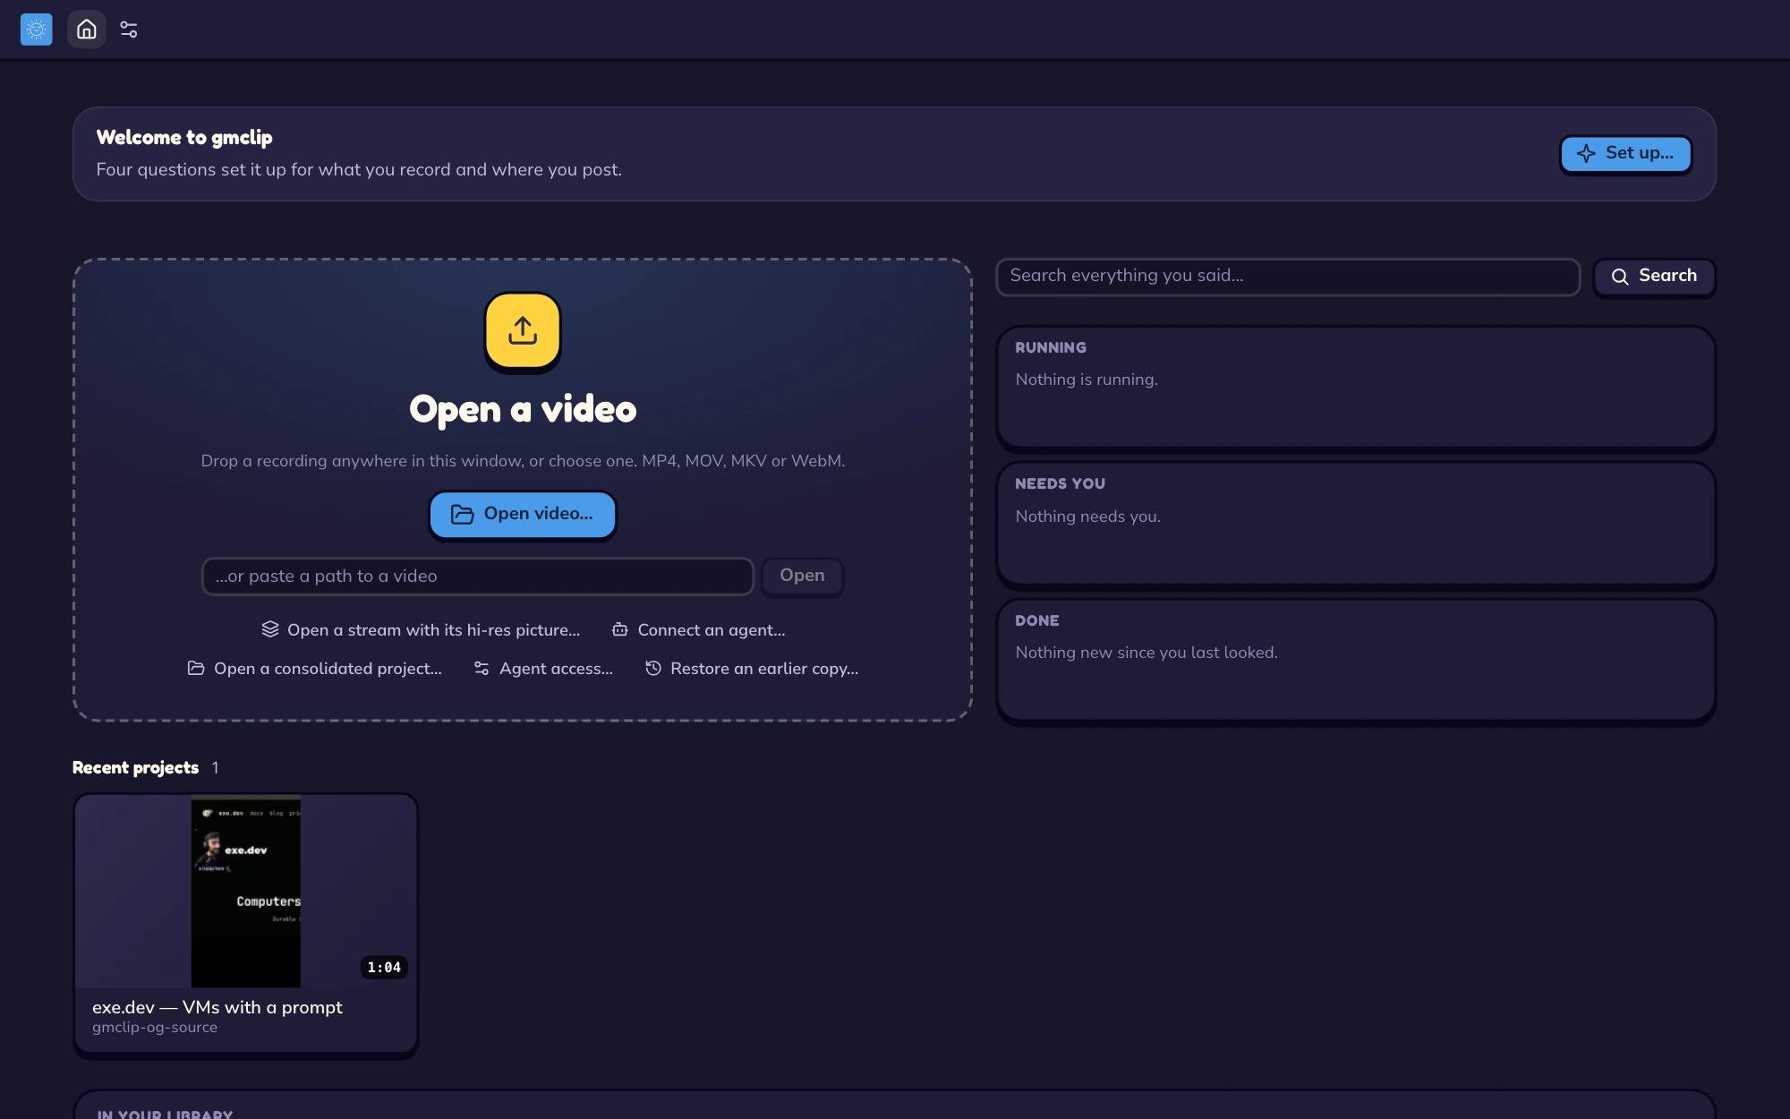Click the gmclip-og-source subtitle text
Viewport: 1790px width, 1119px height.
point(155,1028)
